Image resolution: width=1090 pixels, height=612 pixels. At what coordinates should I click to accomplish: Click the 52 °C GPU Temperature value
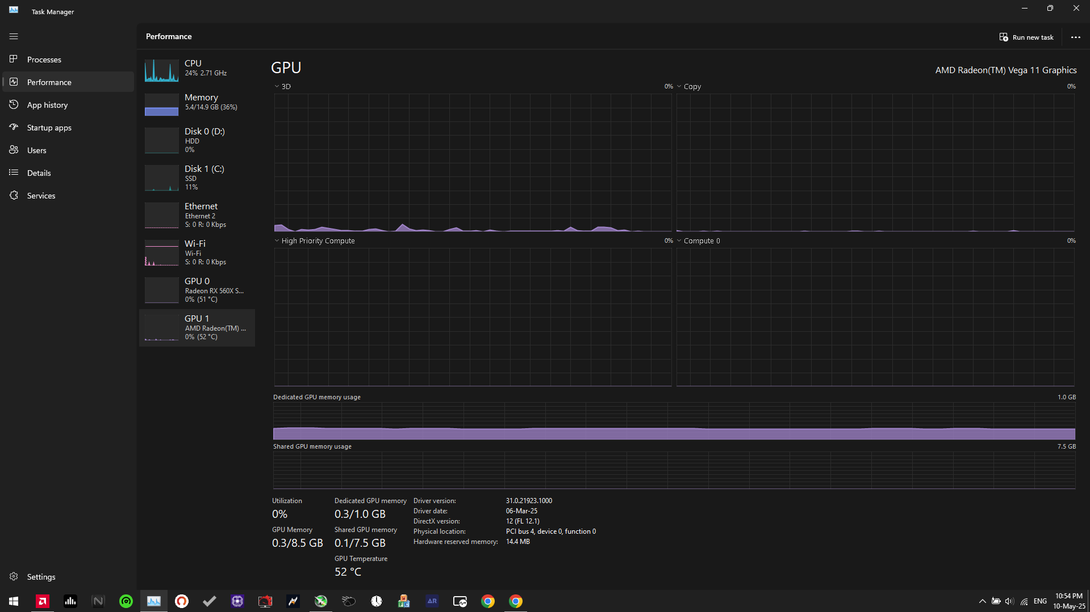(x=348, y=572)
